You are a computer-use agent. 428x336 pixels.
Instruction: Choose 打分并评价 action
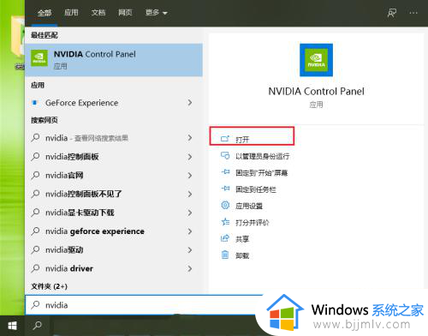253,223
